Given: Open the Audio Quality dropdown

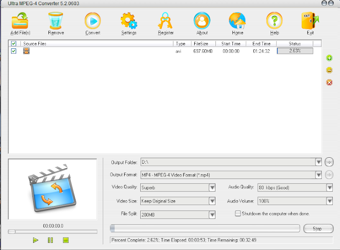Looking at the screenshot, I should 330,187.
